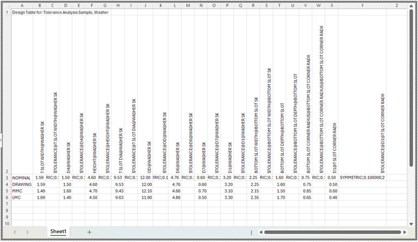Image resolution: width=418 pixels, height=242 pixels.
Task: Select row 2 header
Action: click(7, 94)
